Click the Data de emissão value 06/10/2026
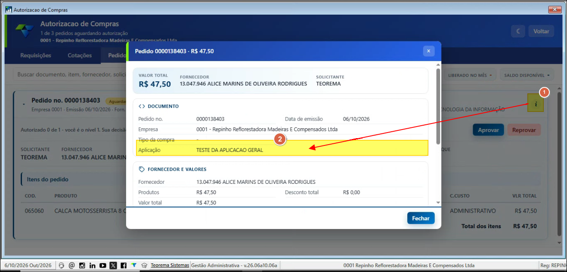The width and height of the screenshot is (567, 272). [356, 119]
